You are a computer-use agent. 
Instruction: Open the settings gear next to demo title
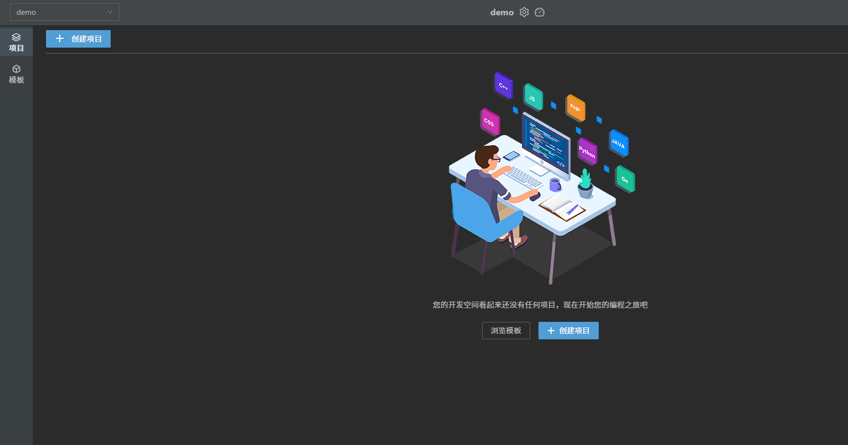[x=524, y=12]
